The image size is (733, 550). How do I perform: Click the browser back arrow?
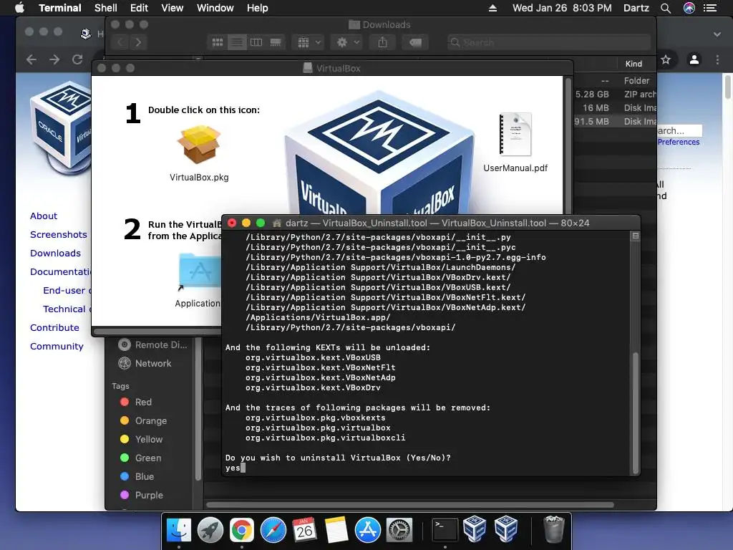(x=31, y=59)
